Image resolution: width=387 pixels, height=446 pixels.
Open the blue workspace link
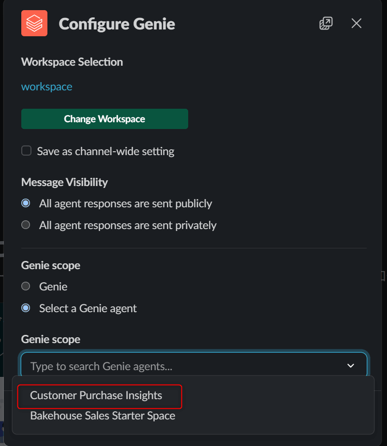point(47,87)
